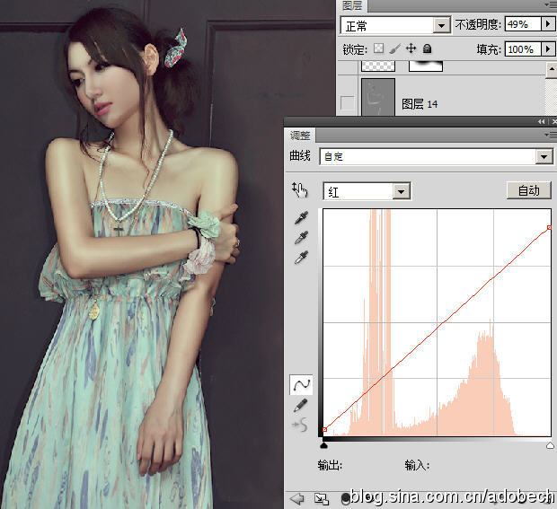Select the edit-points curve tool
557x509 pixels.
pos(301,384)
